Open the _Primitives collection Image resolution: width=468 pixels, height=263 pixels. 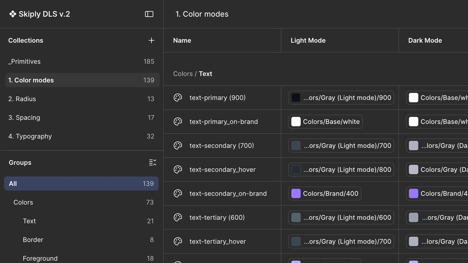click(x=82, y=61)
